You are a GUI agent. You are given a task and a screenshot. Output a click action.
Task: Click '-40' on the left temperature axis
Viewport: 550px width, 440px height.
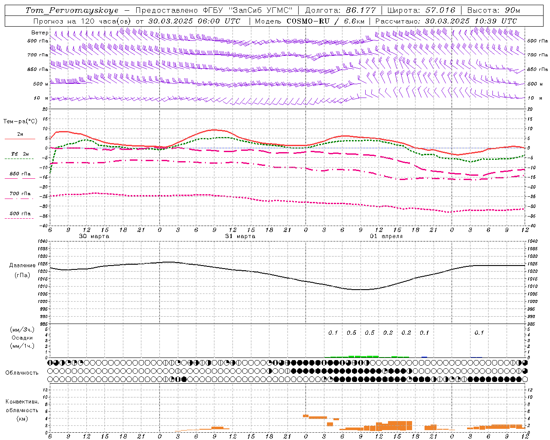pos(44,226)
